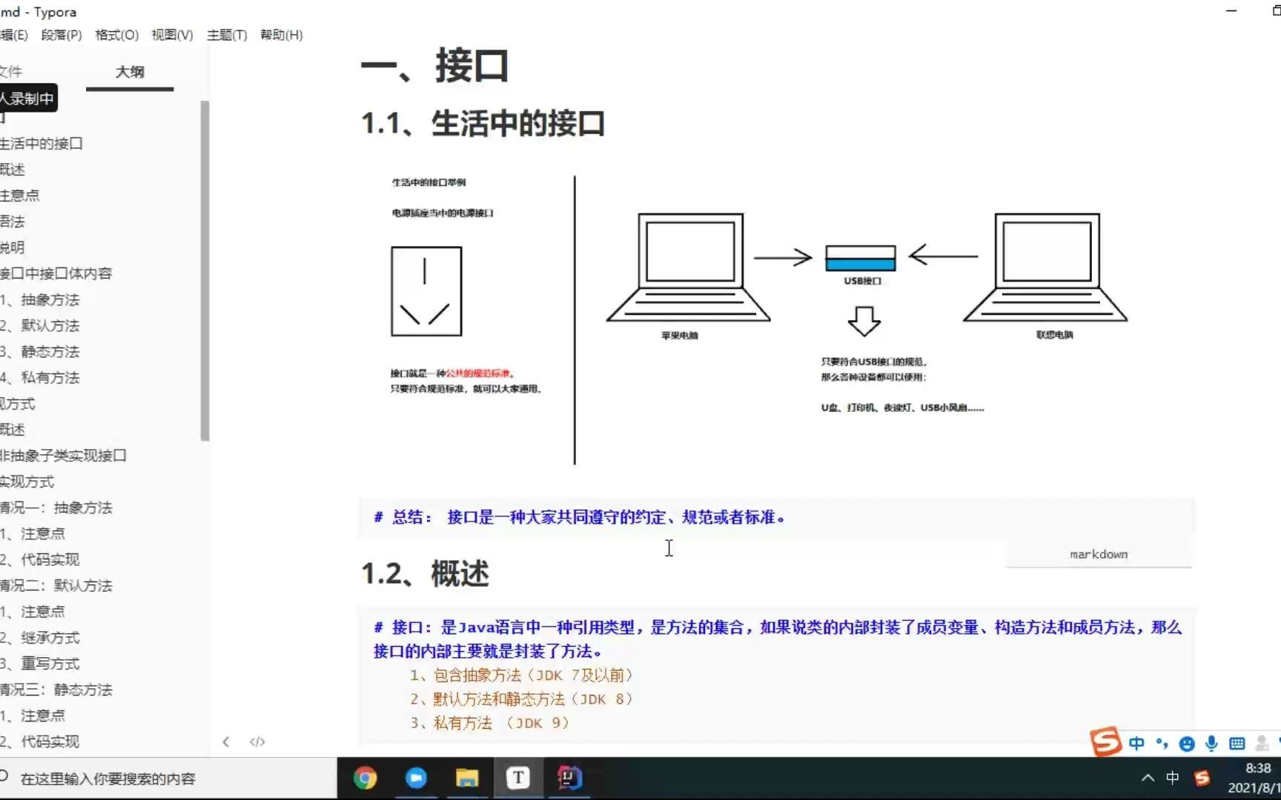1281x800 pixels.
Task: Open Google Chrome from the taskbar
Action: pos(365,778)
